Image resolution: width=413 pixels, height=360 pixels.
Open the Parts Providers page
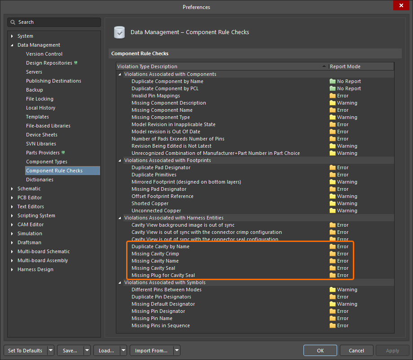point(43,153)
